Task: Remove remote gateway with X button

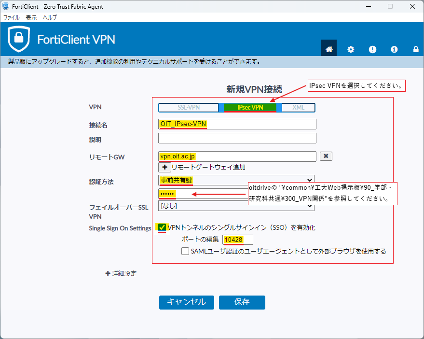Action: pyautogui.click(x=326, y=156)
